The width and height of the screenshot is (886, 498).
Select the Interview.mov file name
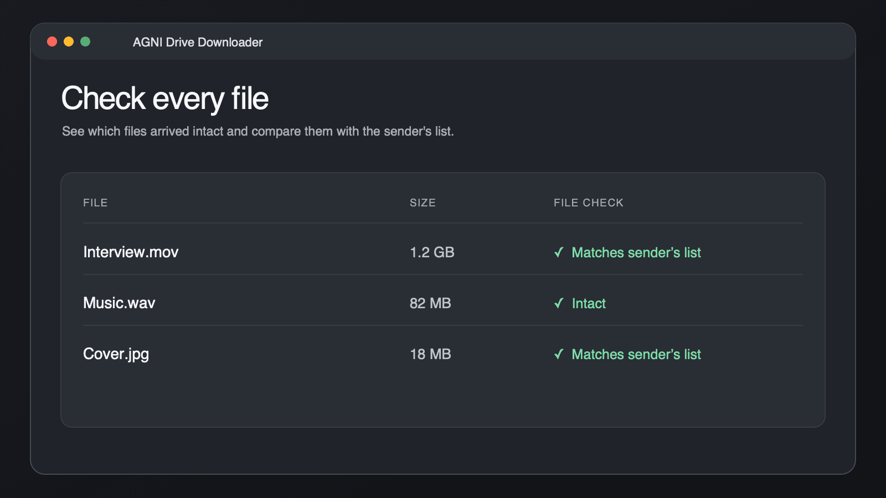[x=131, y=252]
